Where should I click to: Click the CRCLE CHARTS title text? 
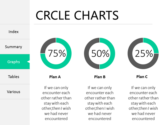(x=77, y=15)
